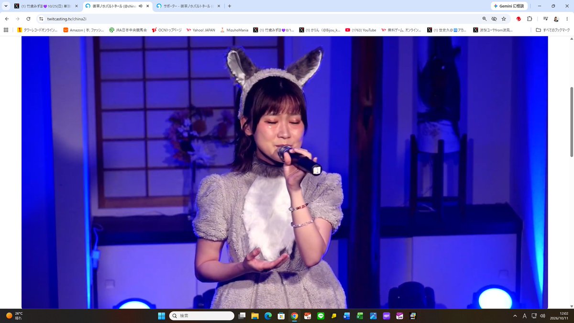Launch Microsoft Excel from taskbar
The width and height of the screenshot is (574, 323).
360,316
